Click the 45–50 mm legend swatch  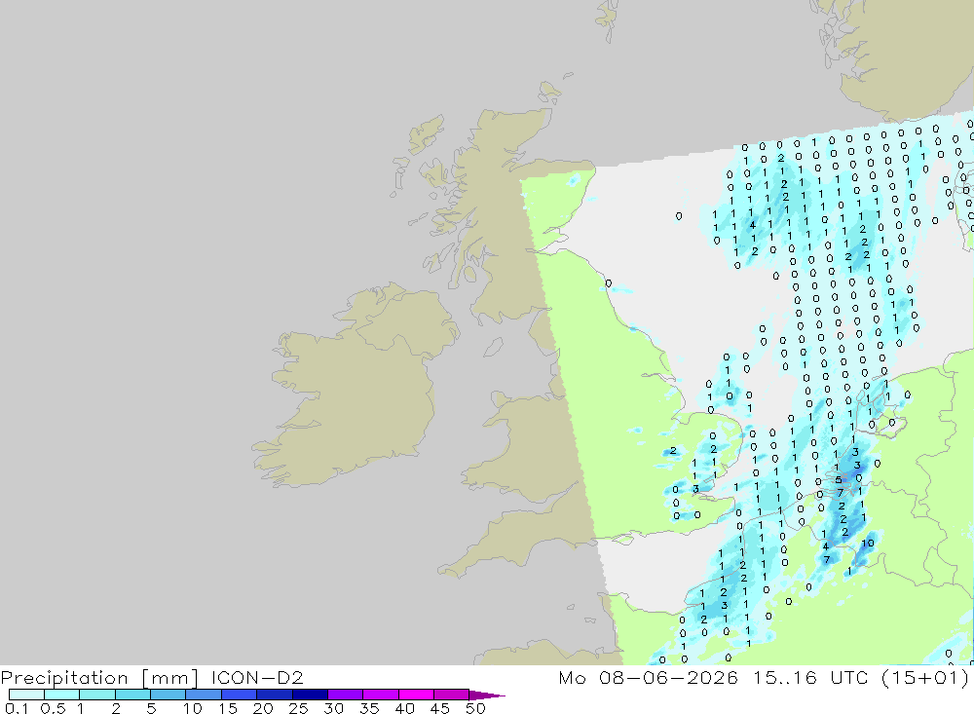451,695
